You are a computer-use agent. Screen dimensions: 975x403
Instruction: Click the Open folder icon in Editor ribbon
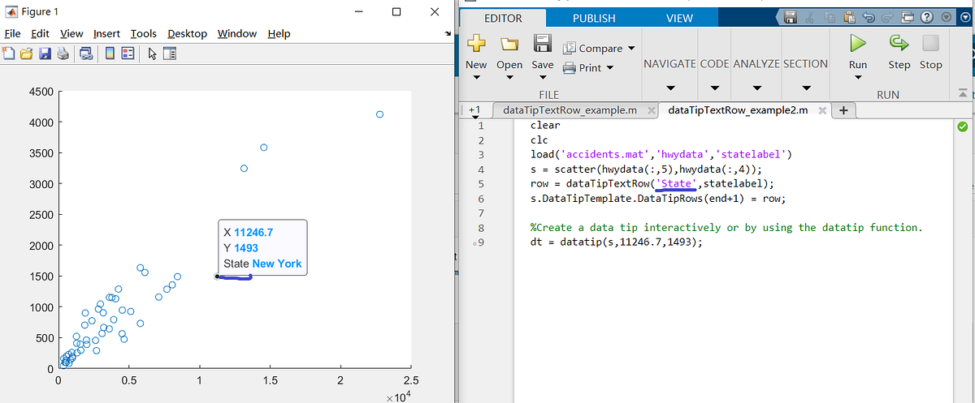pos(509,44)
